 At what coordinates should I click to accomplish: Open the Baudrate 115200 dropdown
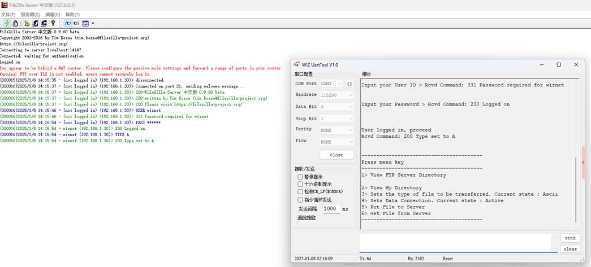point(337,95)
